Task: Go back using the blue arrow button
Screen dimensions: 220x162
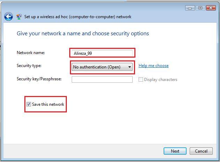Action: [x=8, y=17]
